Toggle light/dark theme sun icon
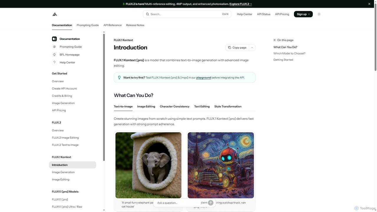This screenshot has height=212, width=377. pos(319,14)
